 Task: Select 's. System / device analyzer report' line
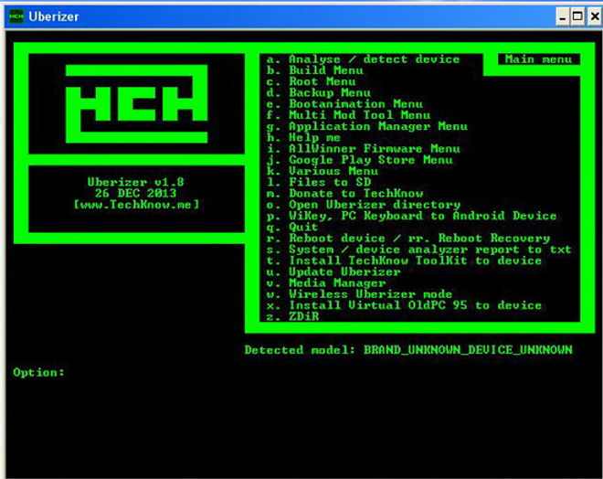click(x=418, y=250)
